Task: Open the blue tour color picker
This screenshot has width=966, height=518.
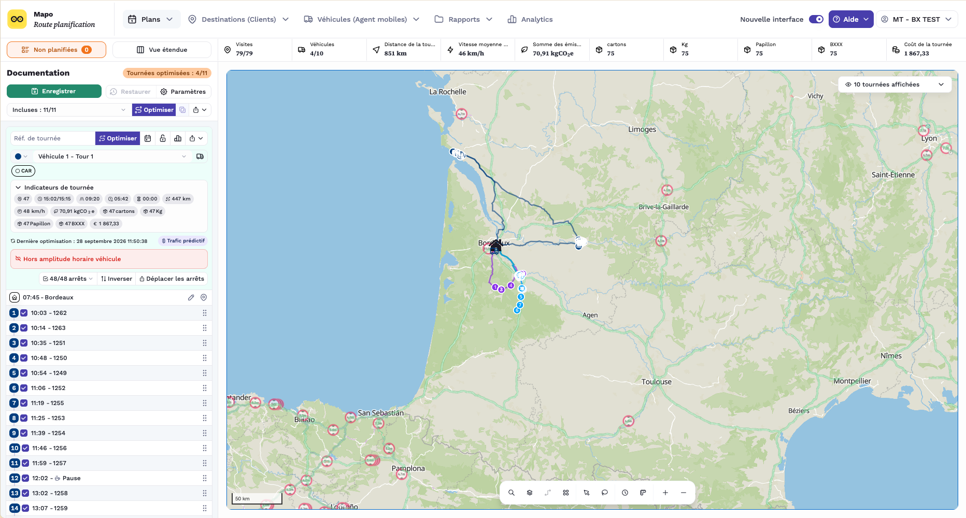Action: (x=21, y=156)
